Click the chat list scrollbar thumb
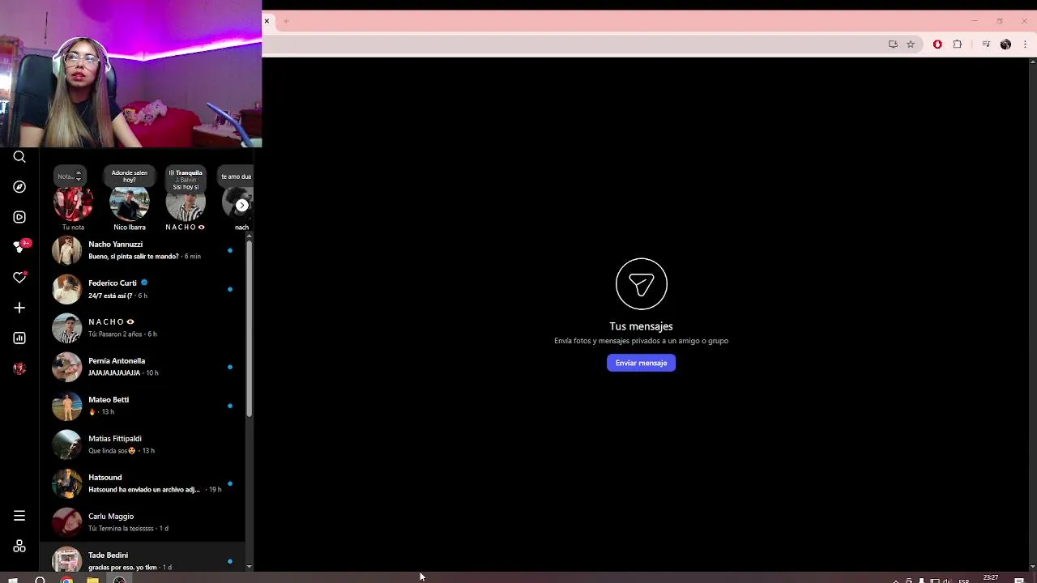The image size is (1037, 583). point(249,329)
